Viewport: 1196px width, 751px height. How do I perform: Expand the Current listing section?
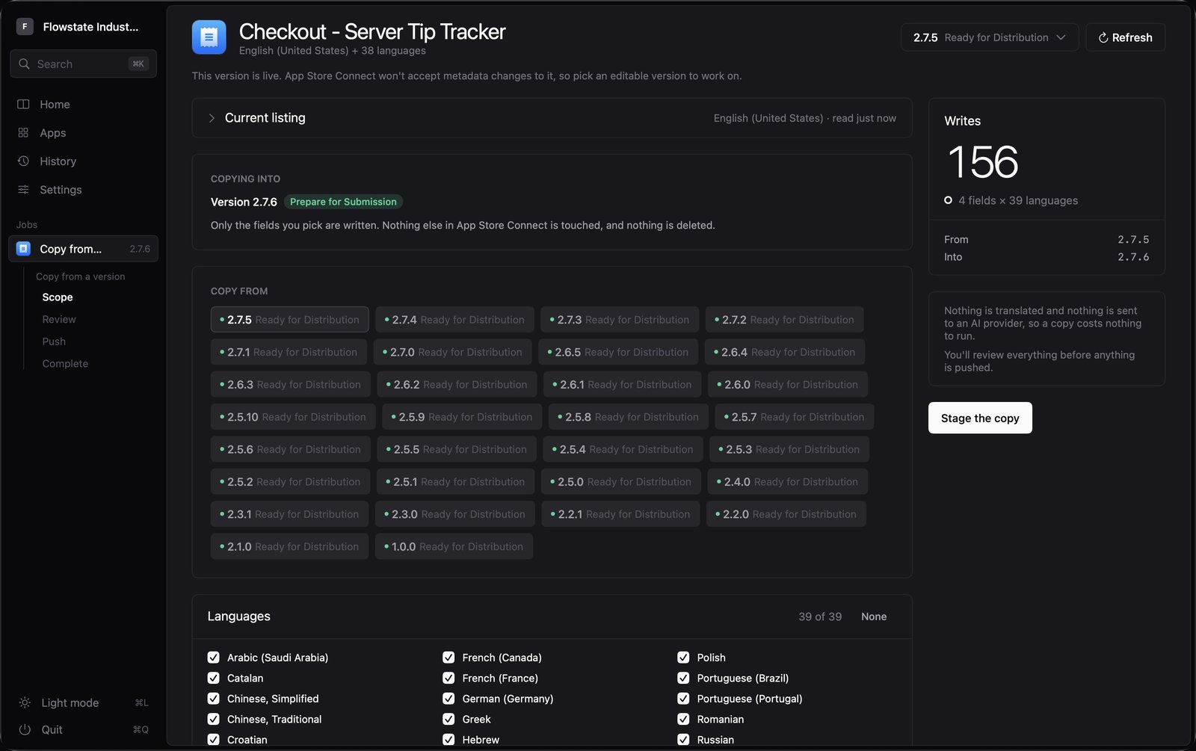552,118
